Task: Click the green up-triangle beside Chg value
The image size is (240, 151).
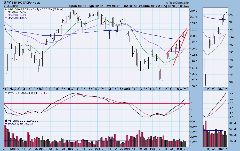Action: (188, 6)
